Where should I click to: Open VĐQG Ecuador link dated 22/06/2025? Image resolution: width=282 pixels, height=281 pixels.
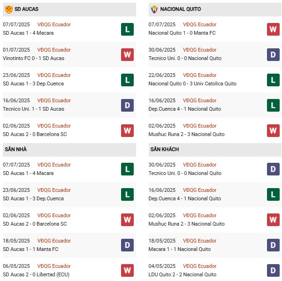point(200,75)
